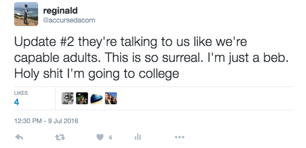Image resolution: width=306 pixels, height=148 pixels.
Task: Like the tweet with the heart icon
Action: click(100, 137)
